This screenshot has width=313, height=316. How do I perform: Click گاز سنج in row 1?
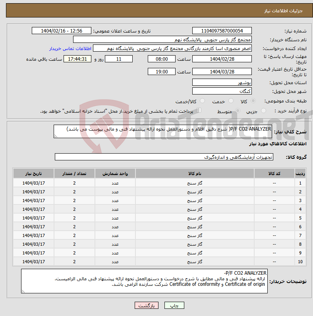point(195,183)
